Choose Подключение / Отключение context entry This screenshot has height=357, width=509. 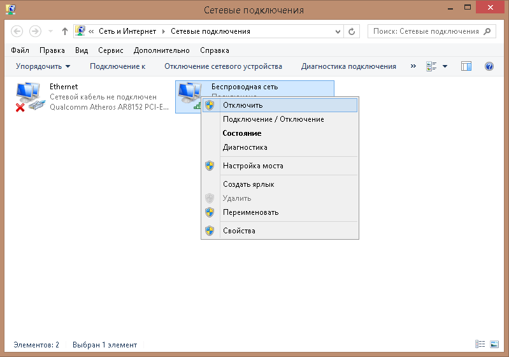280,119
